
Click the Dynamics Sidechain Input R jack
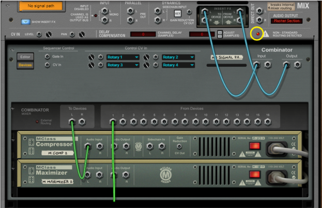158,20
